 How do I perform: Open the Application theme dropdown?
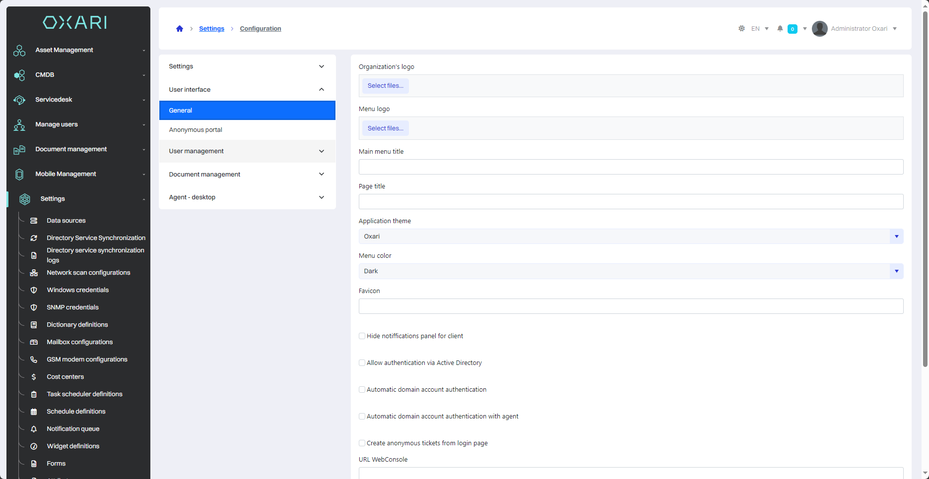pyautogui.click(x=630, y=237)
